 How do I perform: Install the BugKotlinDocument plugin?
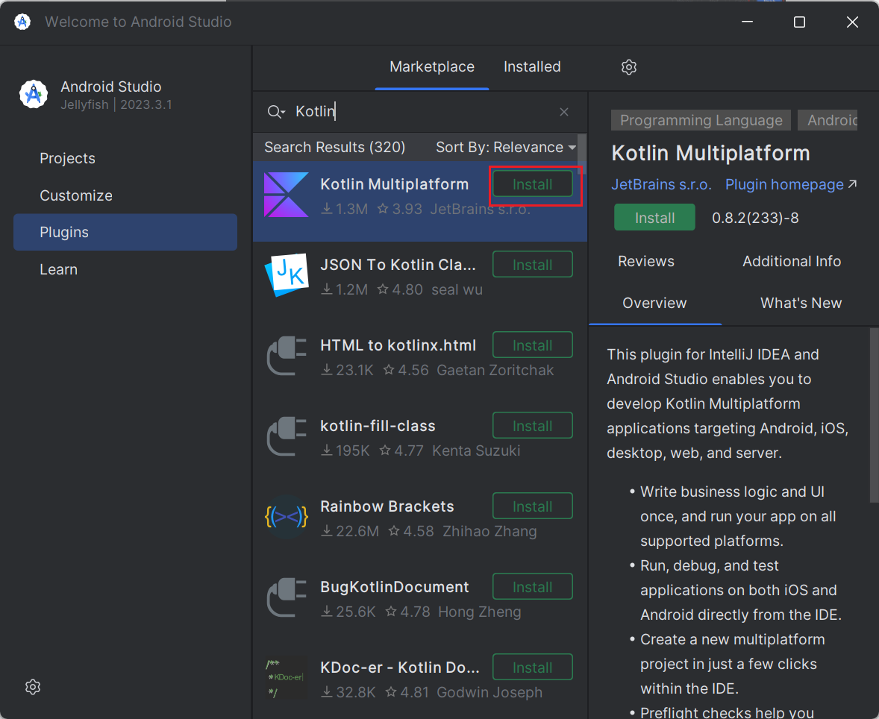tap(533, 587)
